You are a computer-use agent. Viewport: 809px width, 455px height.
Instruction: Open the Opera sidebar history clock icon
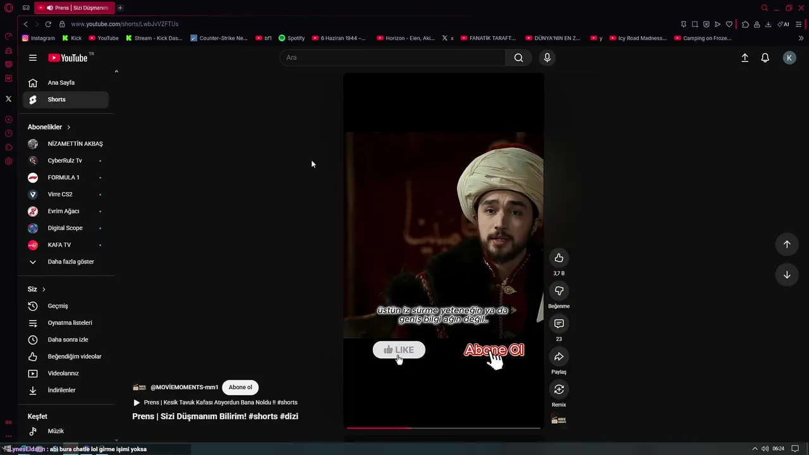(8, 133)
